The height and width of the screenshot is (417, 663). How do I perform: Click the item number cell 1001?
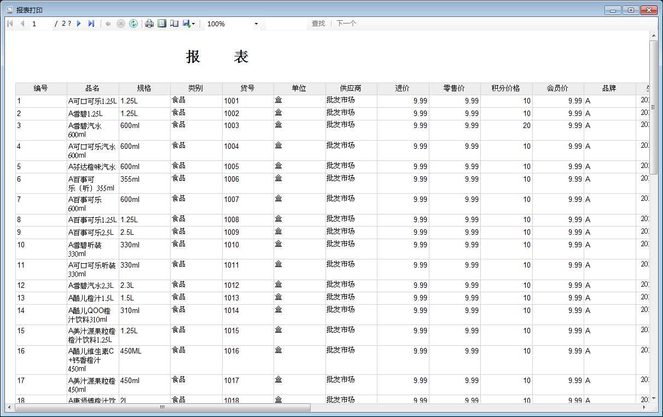pyautogui.click(x=248, y=101)
